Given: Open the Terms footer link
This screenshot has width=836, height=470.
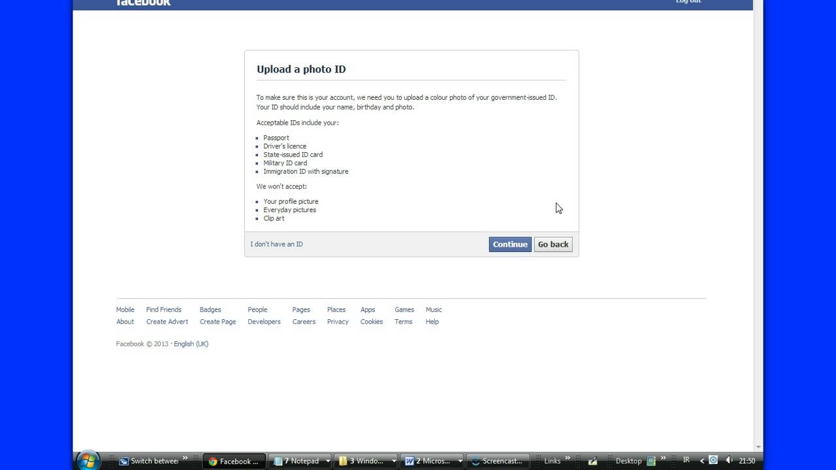Looking at the screenshot, I should [404, 322].
